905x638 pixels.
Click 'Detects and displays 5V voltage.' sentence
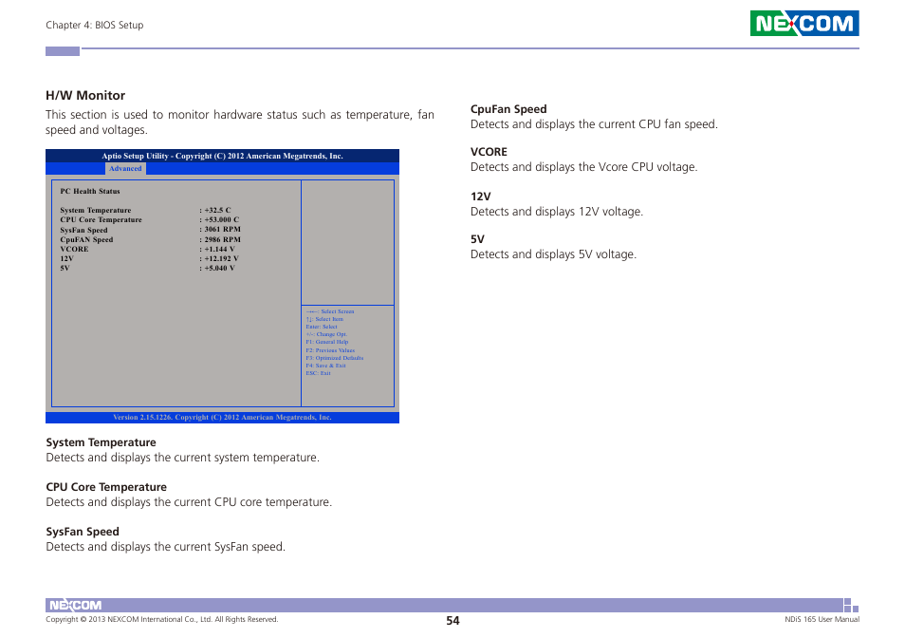(553, 254)
